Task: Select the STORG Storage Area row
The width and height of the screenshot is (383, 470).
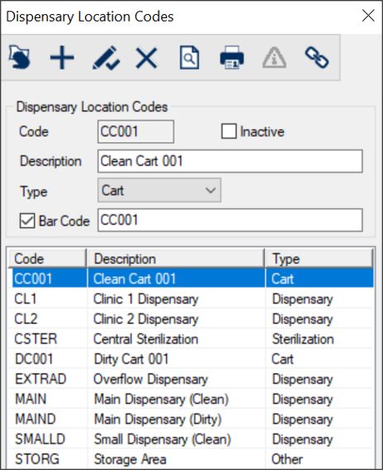Action: [x=191, y=459]
